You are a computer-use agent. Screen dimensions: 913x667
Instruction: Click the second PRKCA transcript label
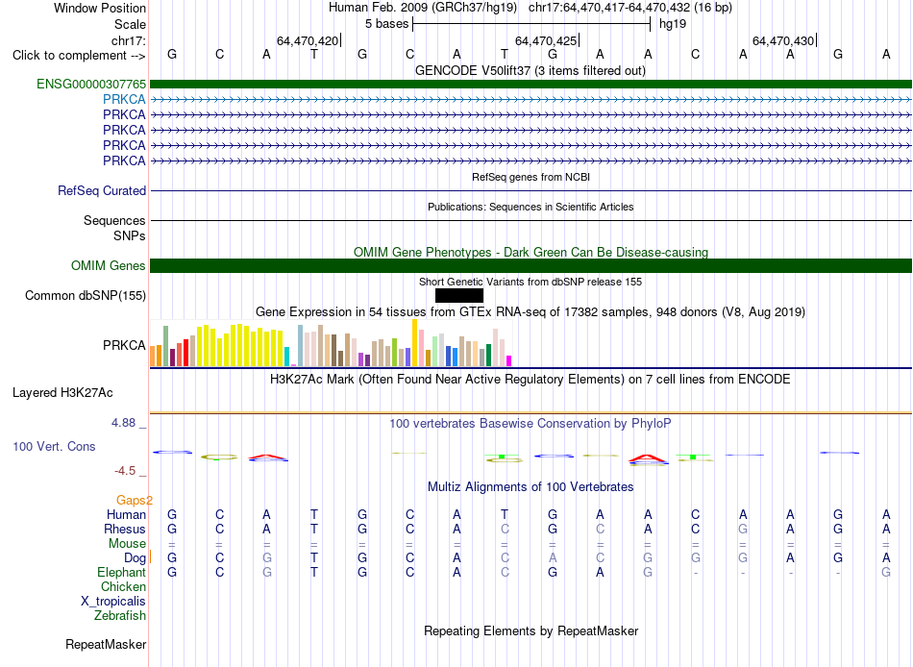pos(124,114)
